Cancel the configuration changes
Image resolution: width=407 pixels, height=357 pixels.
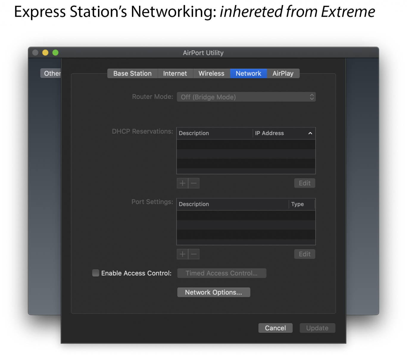point(275,328)
